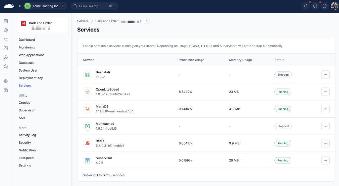Open the announcements megaphone icon
The image size is (339, 186).
[315, 6]
